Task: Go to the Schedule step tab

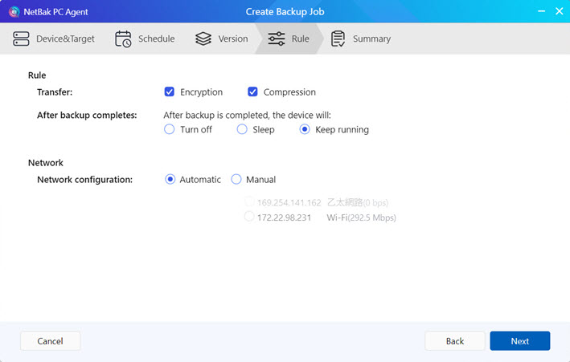Action: (145, 39)
